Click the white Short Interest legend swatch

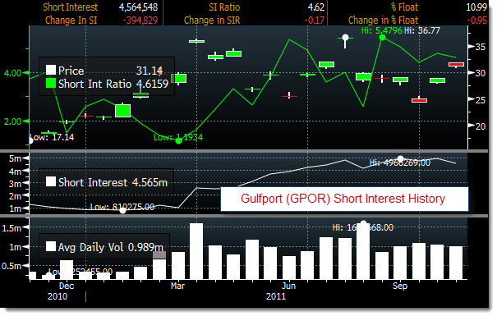(x=51, y=181)
